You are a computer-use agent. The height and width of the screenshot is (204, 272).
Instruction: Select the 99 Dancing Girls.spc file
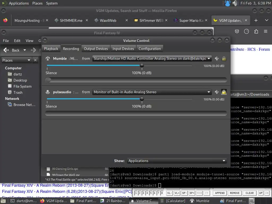point(65,169)
